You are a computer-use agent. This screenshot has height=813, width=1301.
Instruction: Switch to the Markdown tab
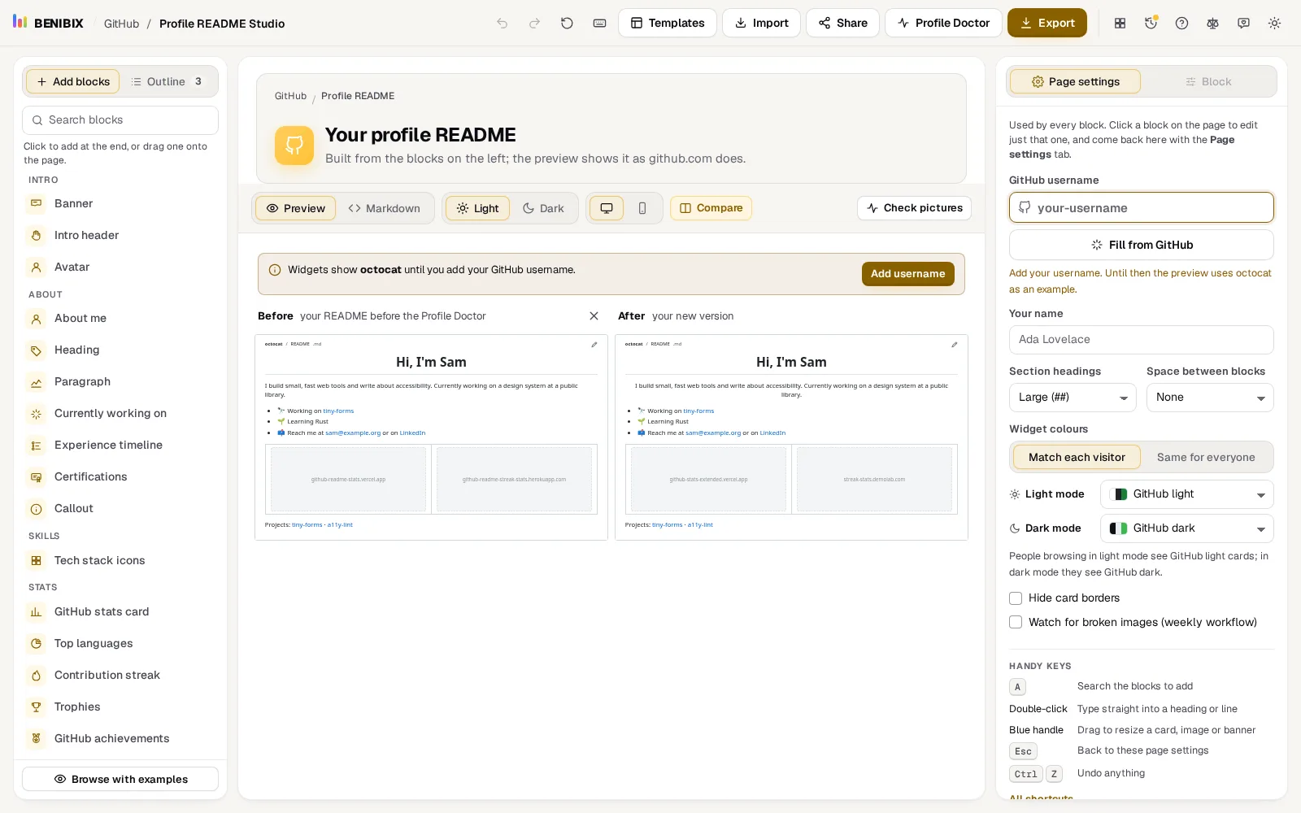pyautogui.click(x=384, y=208)
